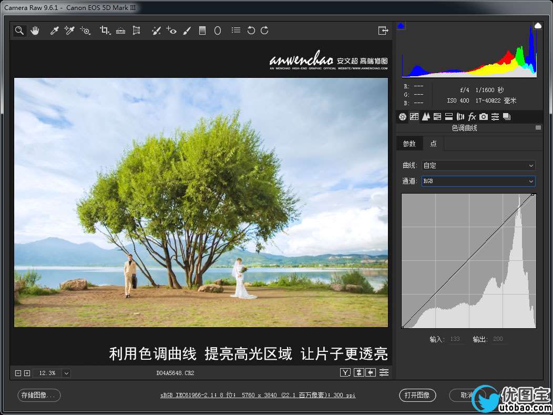Open the zoom level dropdown arrow
The image size is (553, 415).
tap(67, 373)
